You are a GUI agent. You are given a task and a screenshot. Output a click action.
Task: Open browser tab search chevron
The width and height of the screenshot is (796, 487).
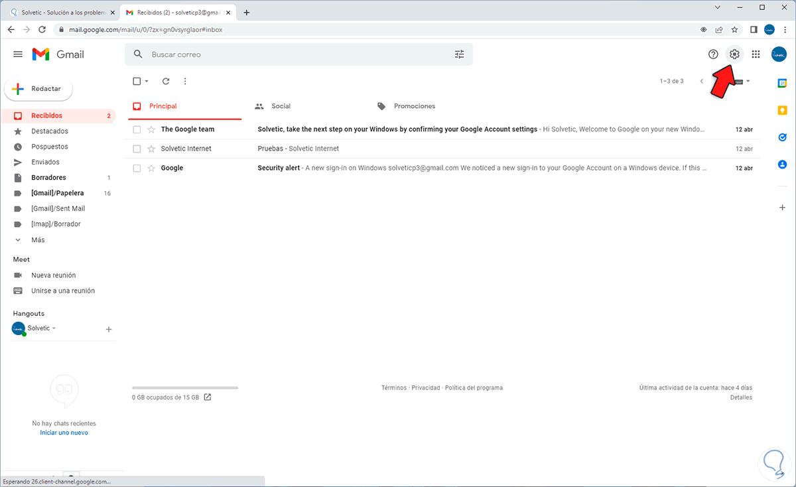718,7
